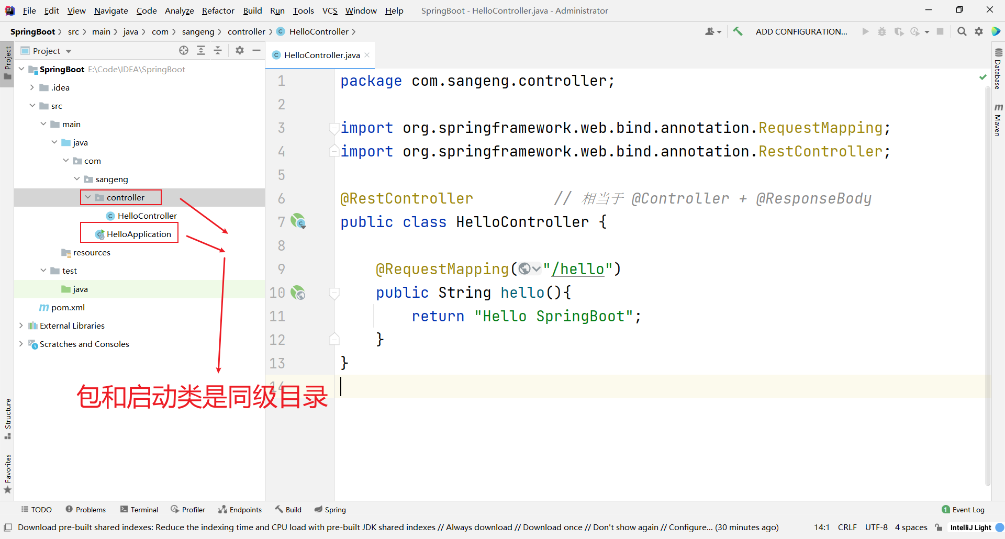Image resolution: width=1005 pixels, height=539 pixels.
Task: Toggle the Favorites side tab
Action: coord(7,474)
